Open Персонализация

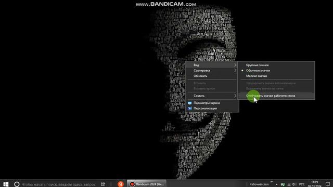(x=212, y=109)
